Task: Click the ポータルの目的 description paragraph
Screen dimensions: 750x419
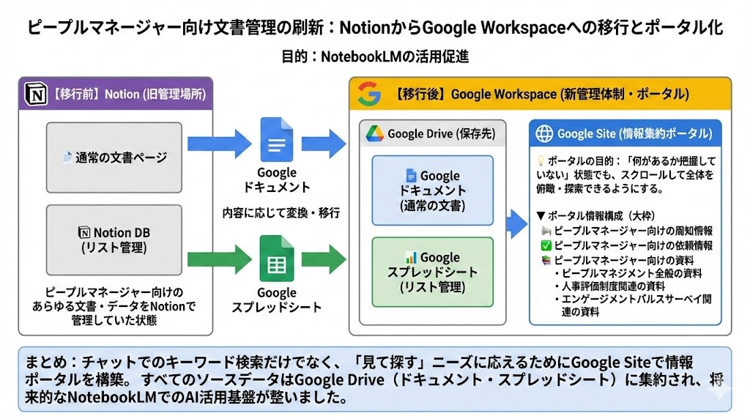Action: point(626,174)
